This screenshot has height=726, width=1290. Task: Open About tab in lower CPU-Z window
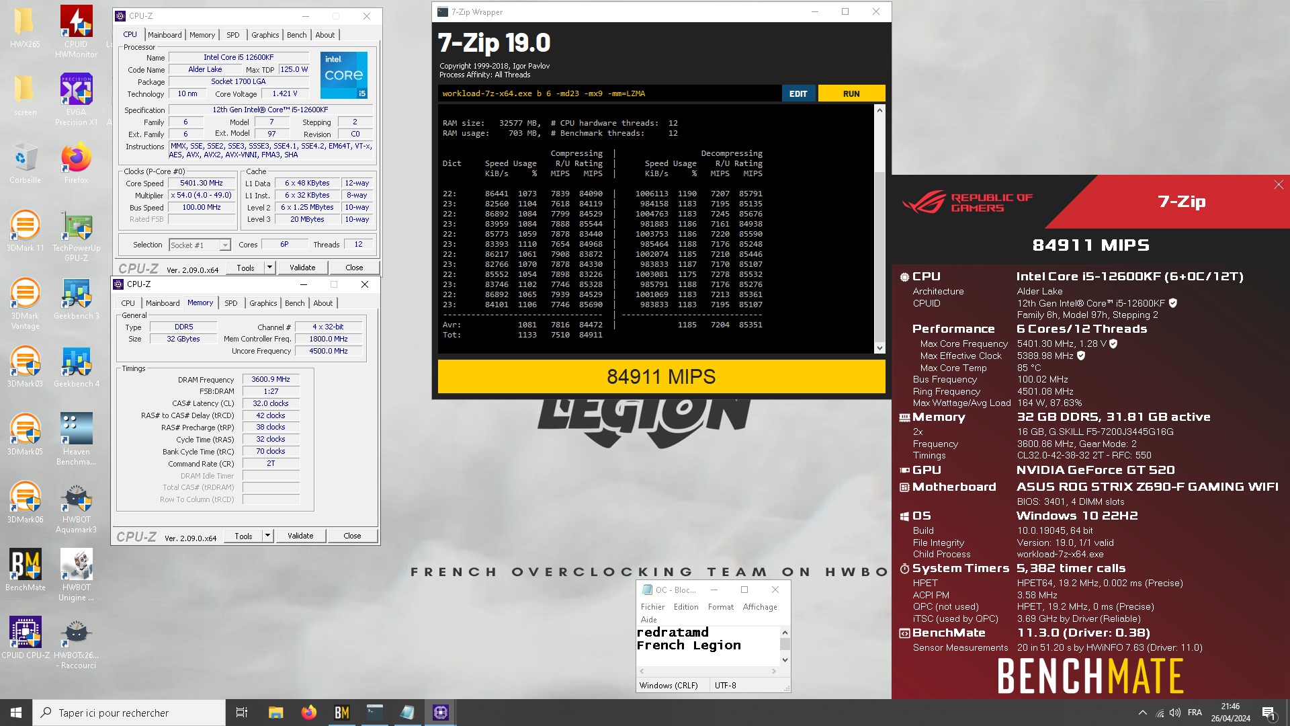[322, 303]
